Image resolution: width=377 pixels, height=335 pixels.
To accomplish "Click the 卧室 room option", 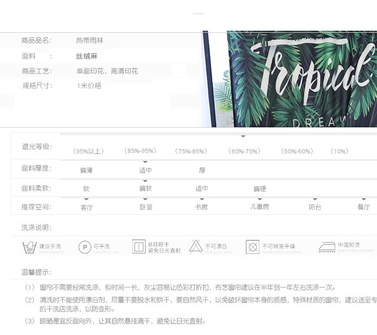I will 146,207.
